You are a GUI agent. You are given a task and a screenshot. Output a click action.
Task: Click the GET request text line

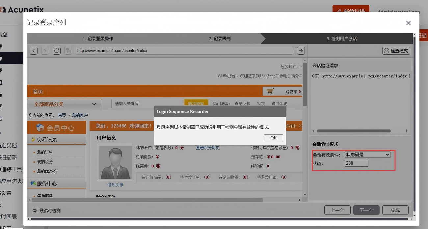361,76
